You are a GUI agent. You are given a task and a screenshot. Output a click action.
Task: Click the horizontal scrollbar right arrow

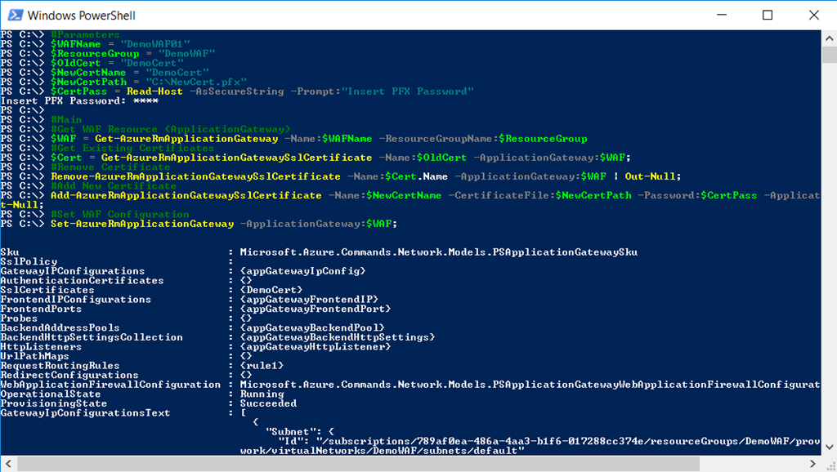click(813, 464)
